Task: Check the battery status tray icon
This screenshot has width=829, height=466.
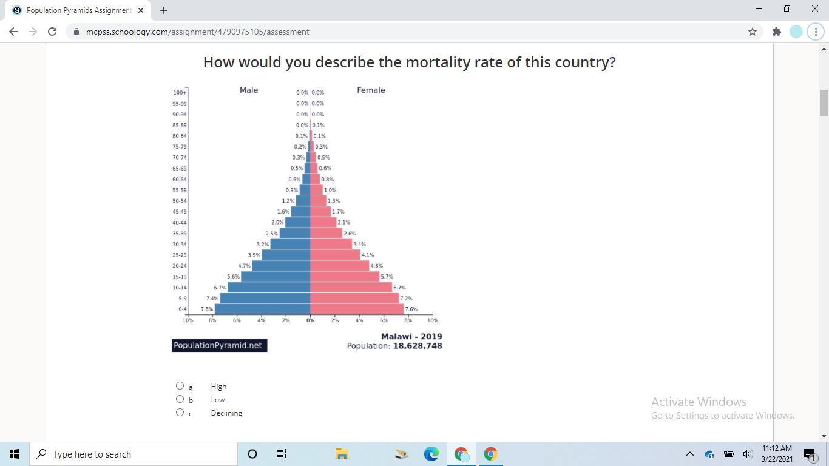Action: [728, 454]
